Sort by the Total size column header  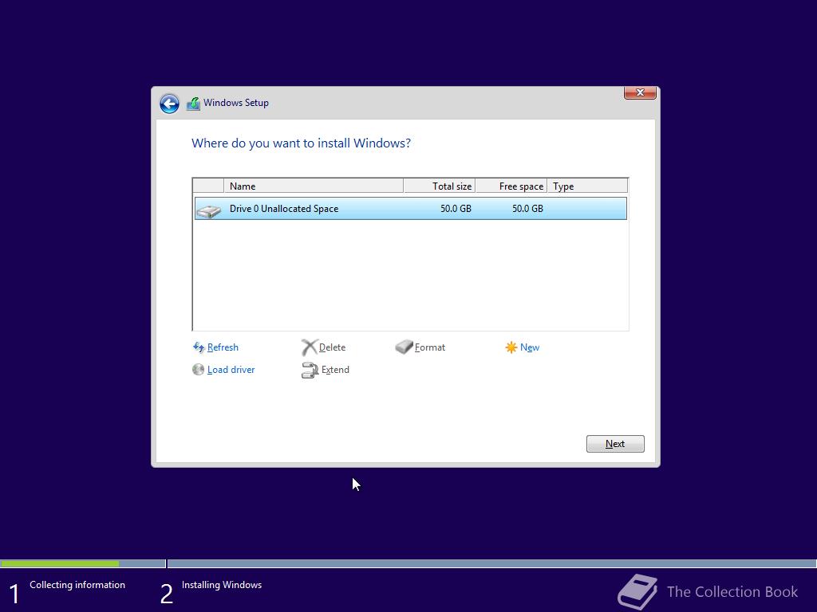point(440,186)
